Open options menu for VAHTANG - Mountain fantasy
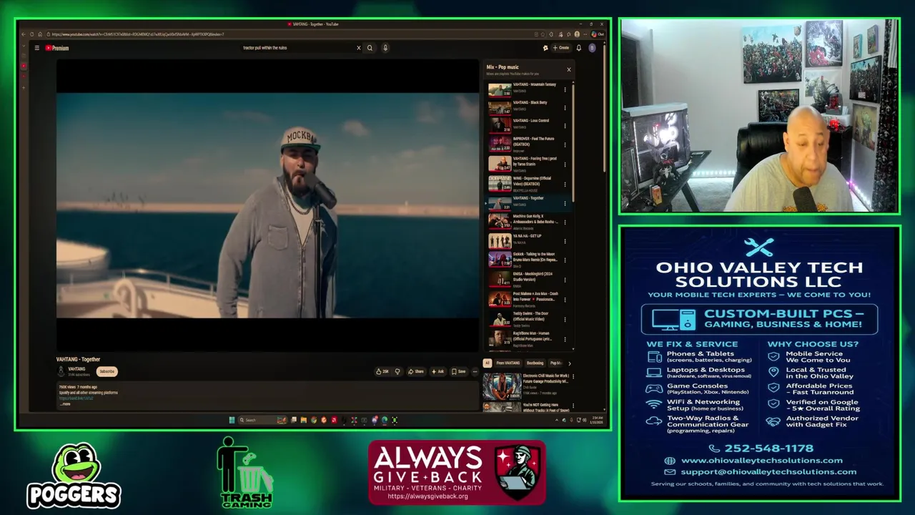This screenshot has width=915, height=515. 565,89
